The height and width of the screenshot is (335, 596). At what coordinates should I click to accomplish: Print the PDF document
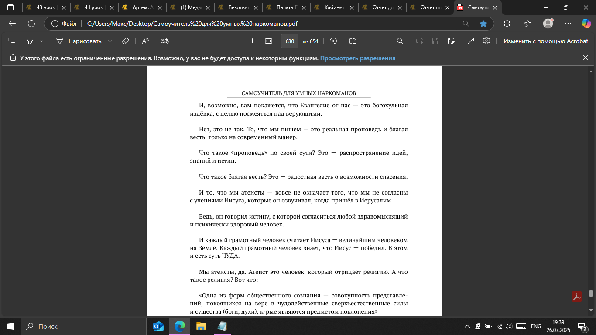pyautogui.click(x=420, y=41)
